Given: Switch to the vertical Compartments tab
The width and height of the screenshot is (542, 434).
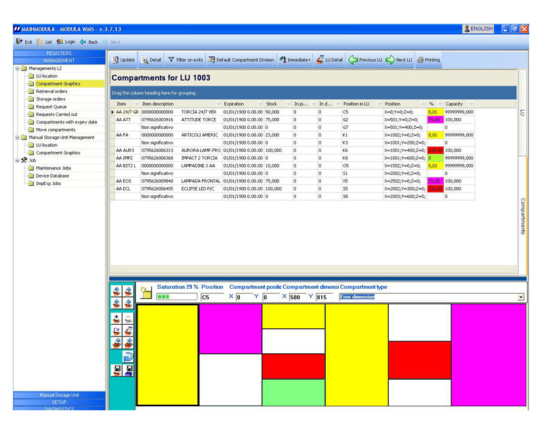Looking at the screenshot, I should 522,216.
